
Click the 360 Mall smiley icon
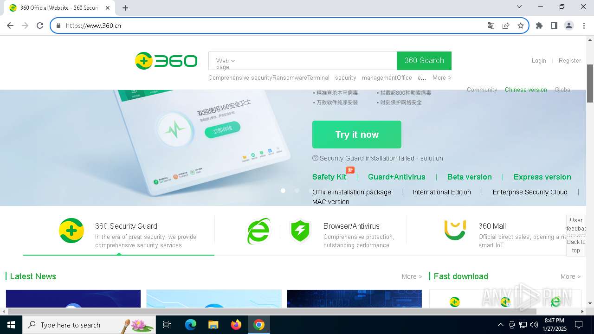[455, 230]
